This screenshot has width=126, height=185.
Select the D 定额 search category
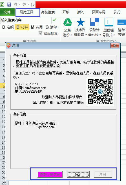coord(8,27)
